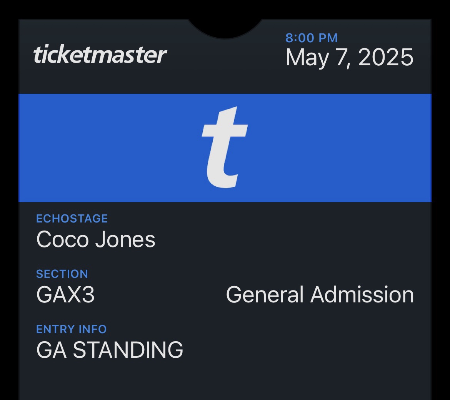450x400 pixels.
Task: Tap the black background left of the pass
Action: (x=9, y=200)
